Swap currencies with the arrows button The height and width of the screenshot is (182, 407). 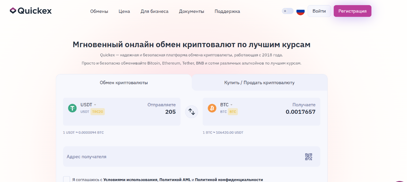click(x=191, y=112)
